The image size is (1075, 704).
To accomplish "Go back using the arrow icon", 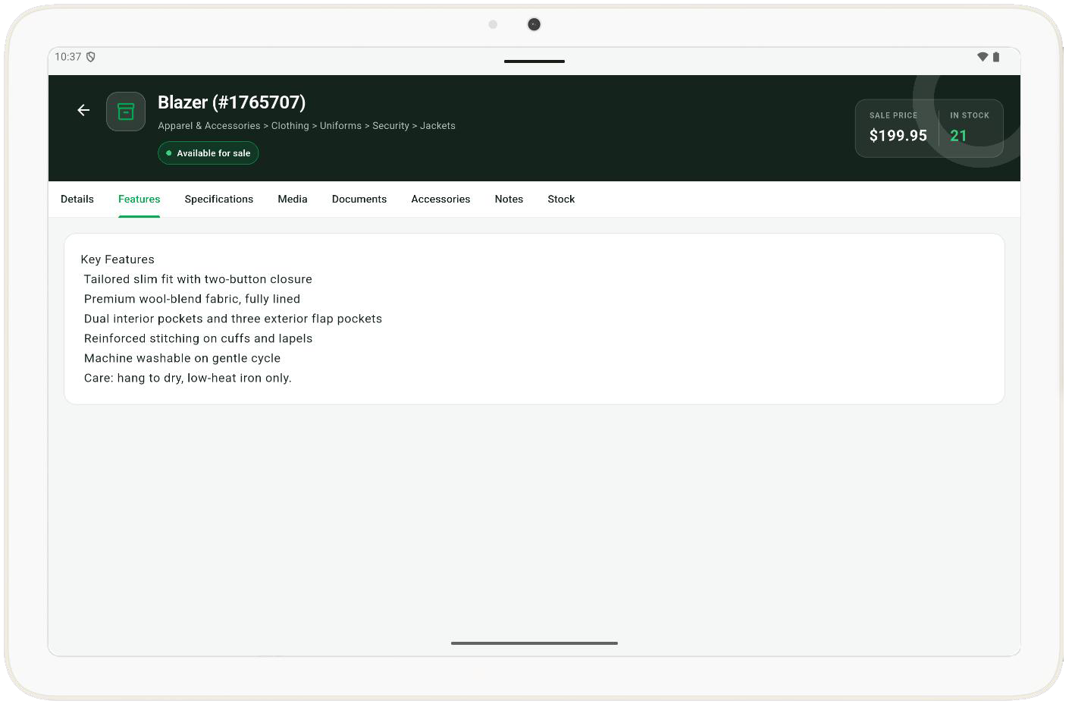I will point(83,111).
